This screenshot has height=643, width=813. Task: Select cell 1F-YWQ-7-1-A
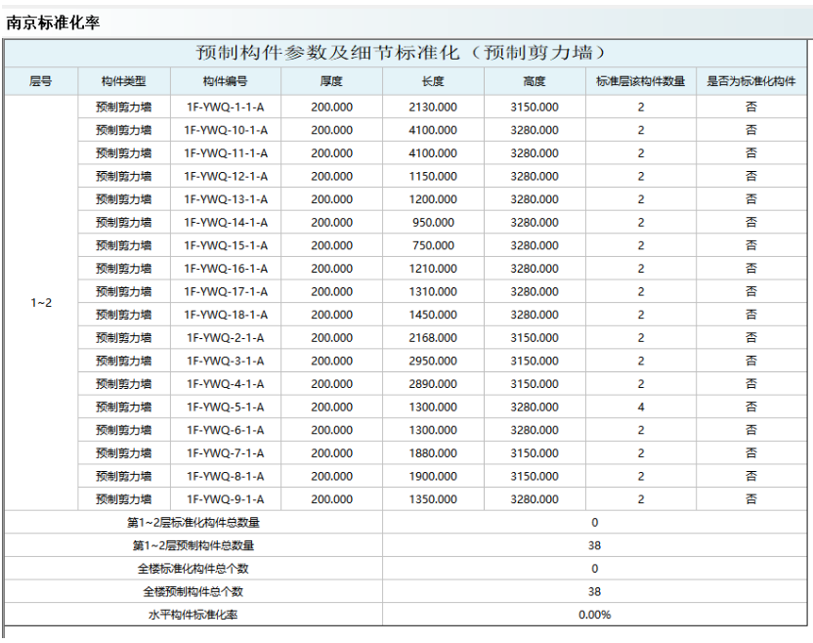pos(226,453)
